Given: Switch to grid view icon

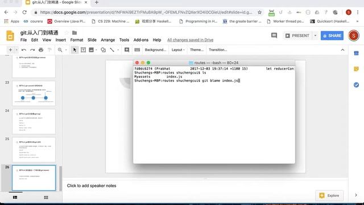Looking at the screenshot, I should 46,198.
